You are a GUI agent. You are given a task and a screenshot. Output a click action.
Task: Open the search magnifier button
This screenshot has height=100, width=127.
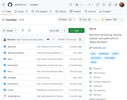71,5
